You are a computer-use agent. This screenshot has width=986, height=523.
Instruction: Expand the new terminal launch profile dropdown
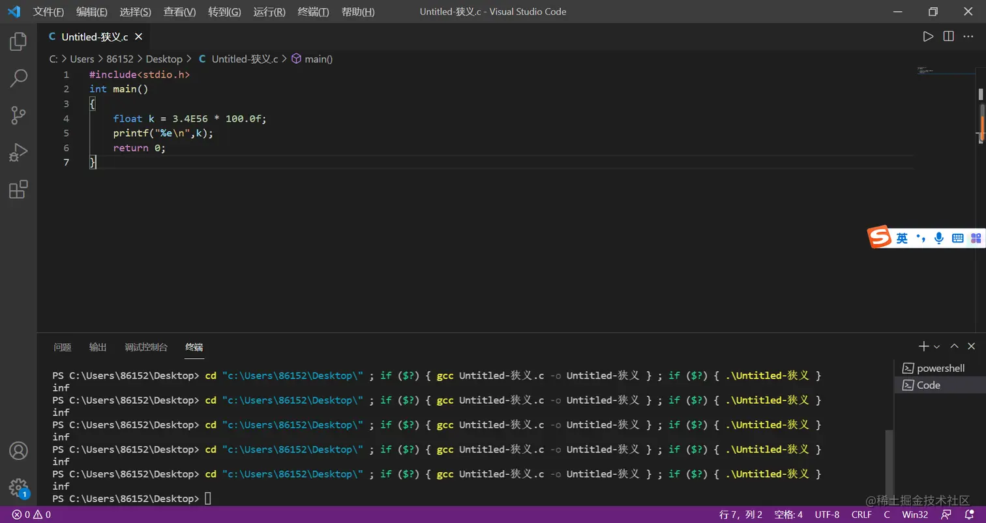[x=937, y=346]
